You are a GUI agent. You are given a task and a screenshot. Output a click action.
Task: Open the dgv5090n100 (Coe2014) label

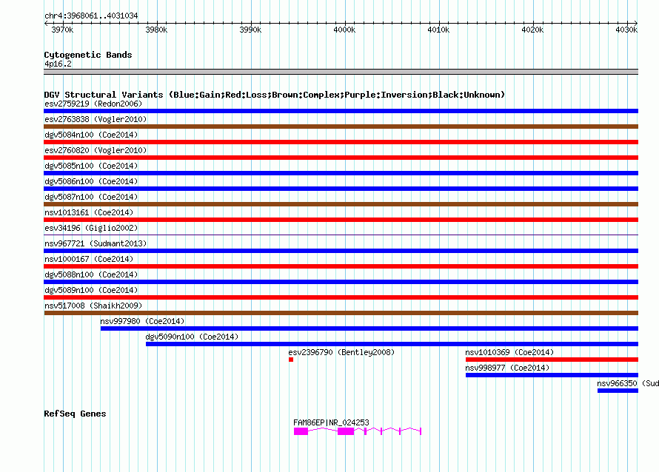pyautogui.click(x=192, y=337)
